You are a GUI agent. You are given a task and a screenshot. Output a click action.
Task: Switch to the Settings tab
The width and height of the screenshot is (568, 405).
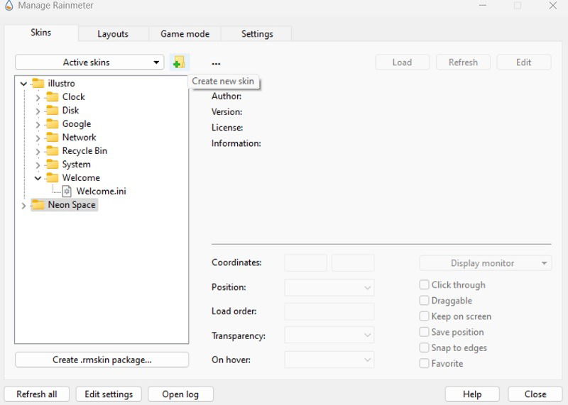[257, 33]
